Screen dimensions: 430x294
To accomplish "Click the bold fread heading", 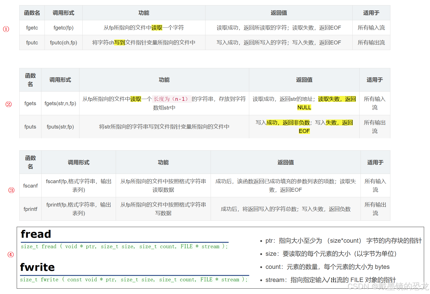I will [x=36, y=234].
